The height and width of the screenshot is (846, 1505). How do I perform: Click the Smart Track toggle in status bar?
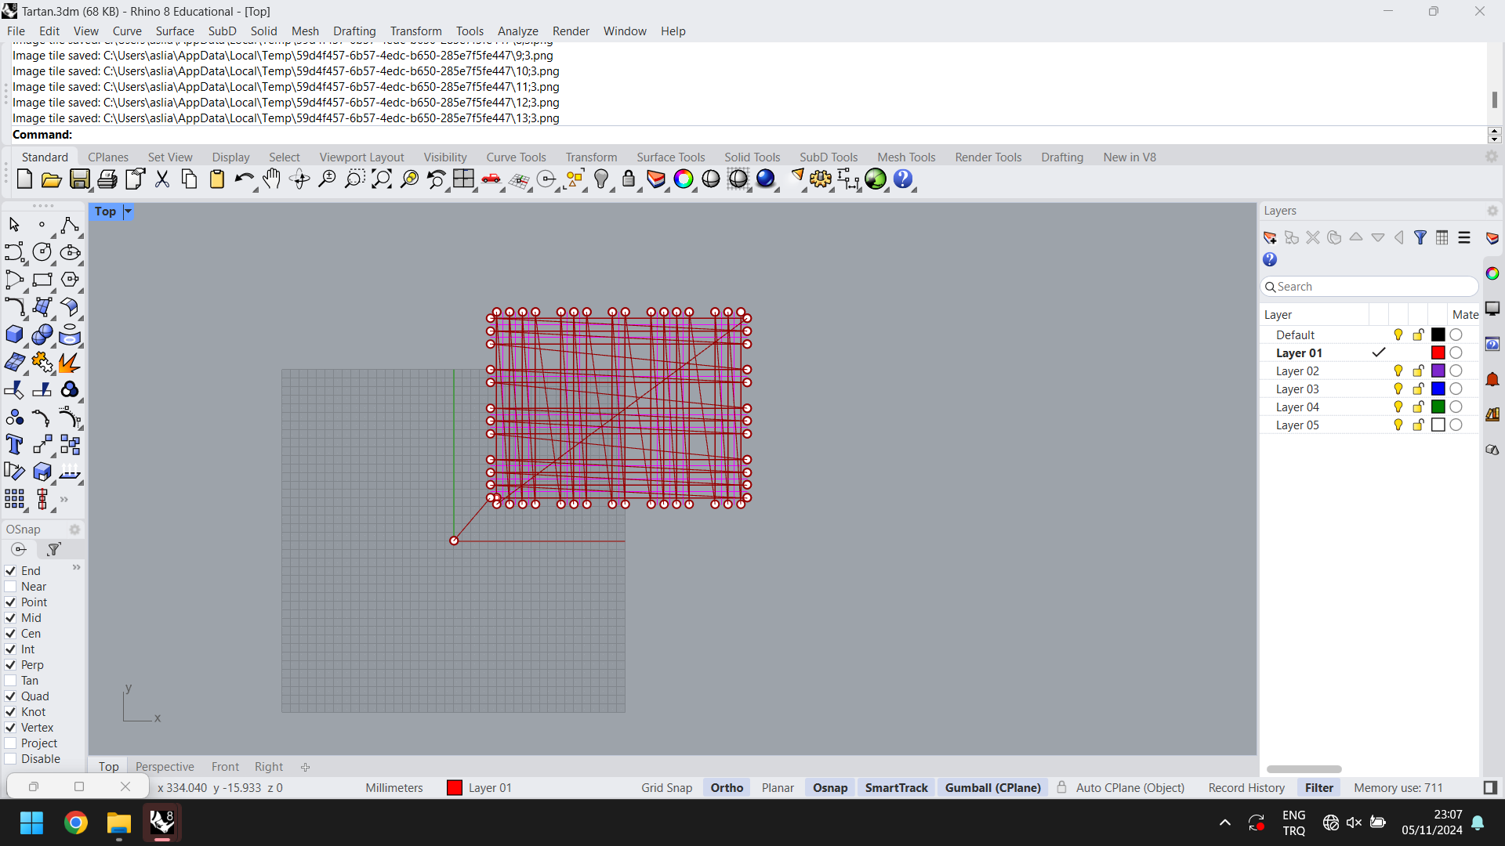(895, 787)
